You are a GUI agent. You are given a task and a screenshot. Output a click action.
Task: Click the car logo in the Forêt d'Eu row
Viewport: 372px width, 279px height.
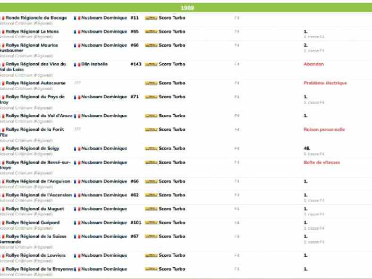pyautogui.click(x=151, y=130)
